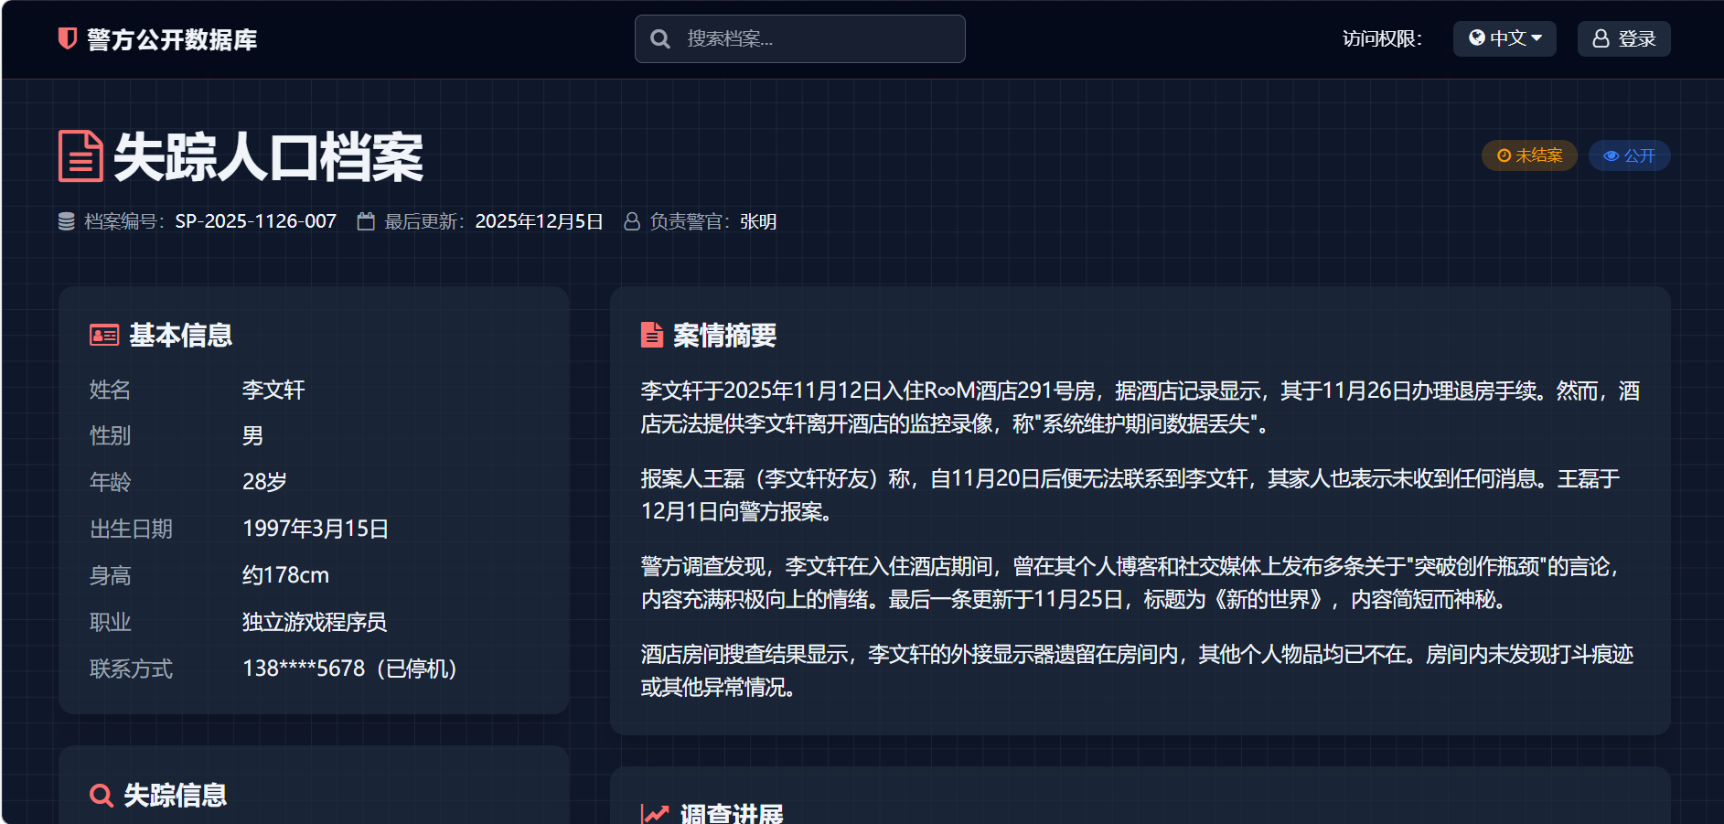This screenshot has width=1724, height=824.
Task: Click the 职业 field label
Action: coord(111,622)
